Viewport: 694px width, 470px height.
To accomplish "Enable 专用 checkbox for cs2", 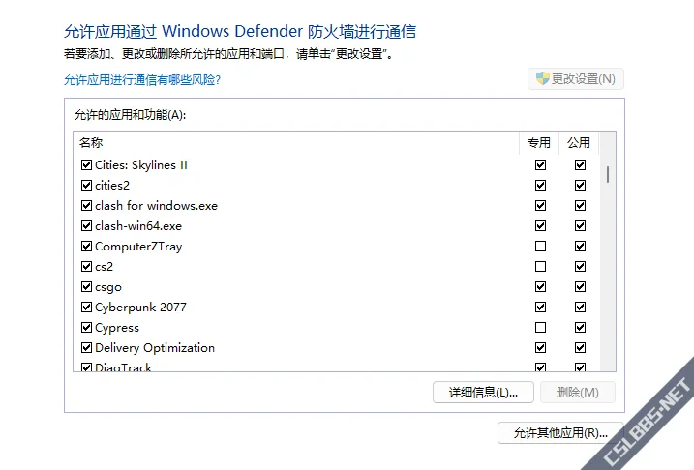I will [x=540, y=267].
